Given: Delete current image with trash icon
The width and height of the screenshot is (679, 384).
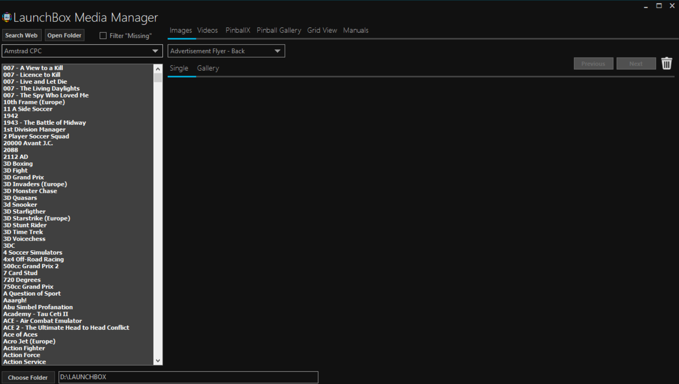Looking at the screenshot, I should (x=666, y=64).
